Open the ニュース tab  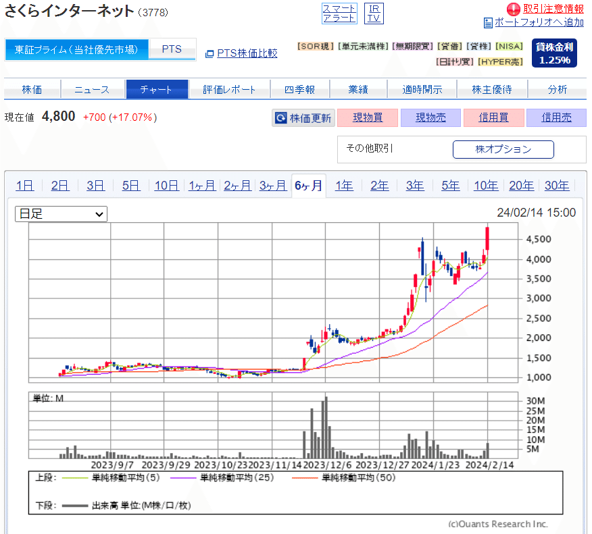(x=92, y=89)
